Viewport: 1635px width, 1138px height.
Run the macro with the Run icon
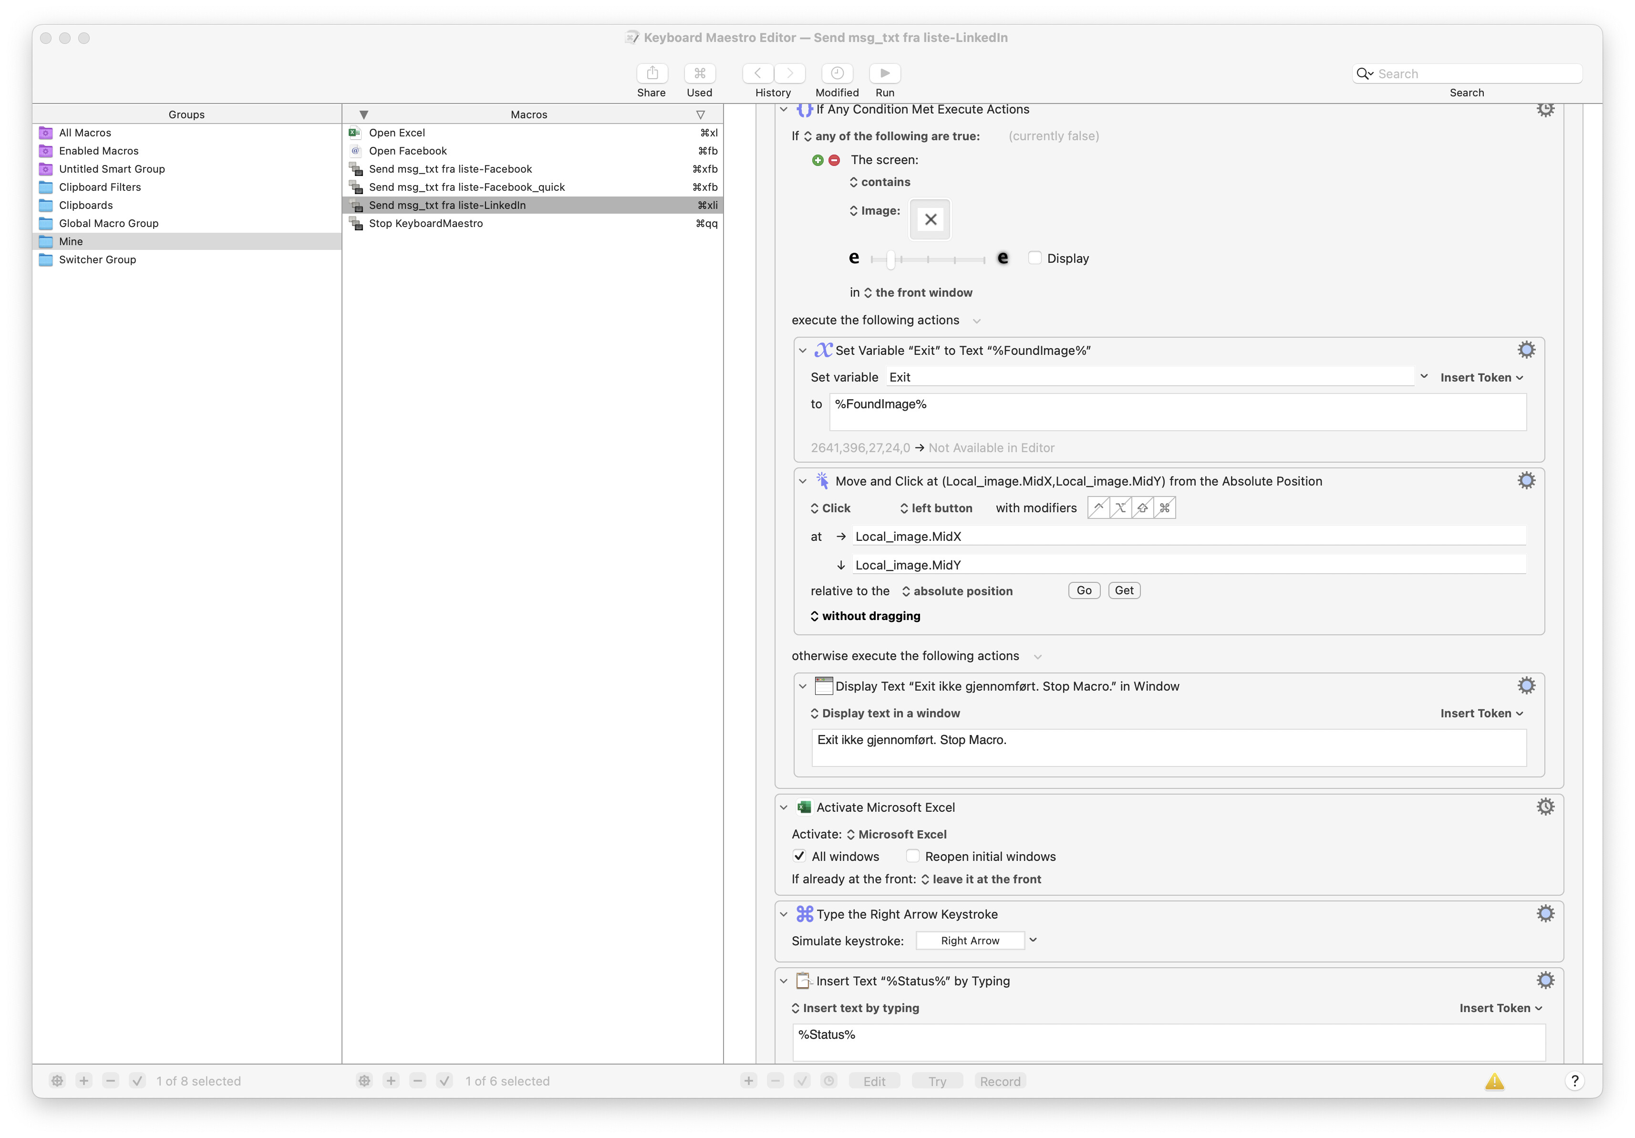click(884, 73)
